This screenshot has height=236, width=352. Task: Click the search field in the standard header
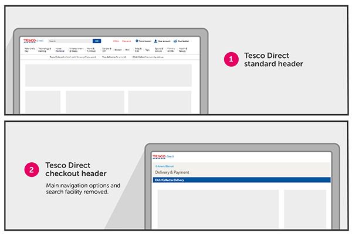pyautogui.click(x=70, y=41)
